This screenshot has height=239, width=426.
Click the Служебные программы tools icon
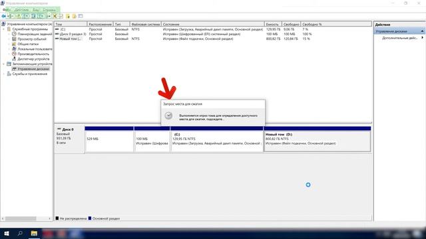9,29
